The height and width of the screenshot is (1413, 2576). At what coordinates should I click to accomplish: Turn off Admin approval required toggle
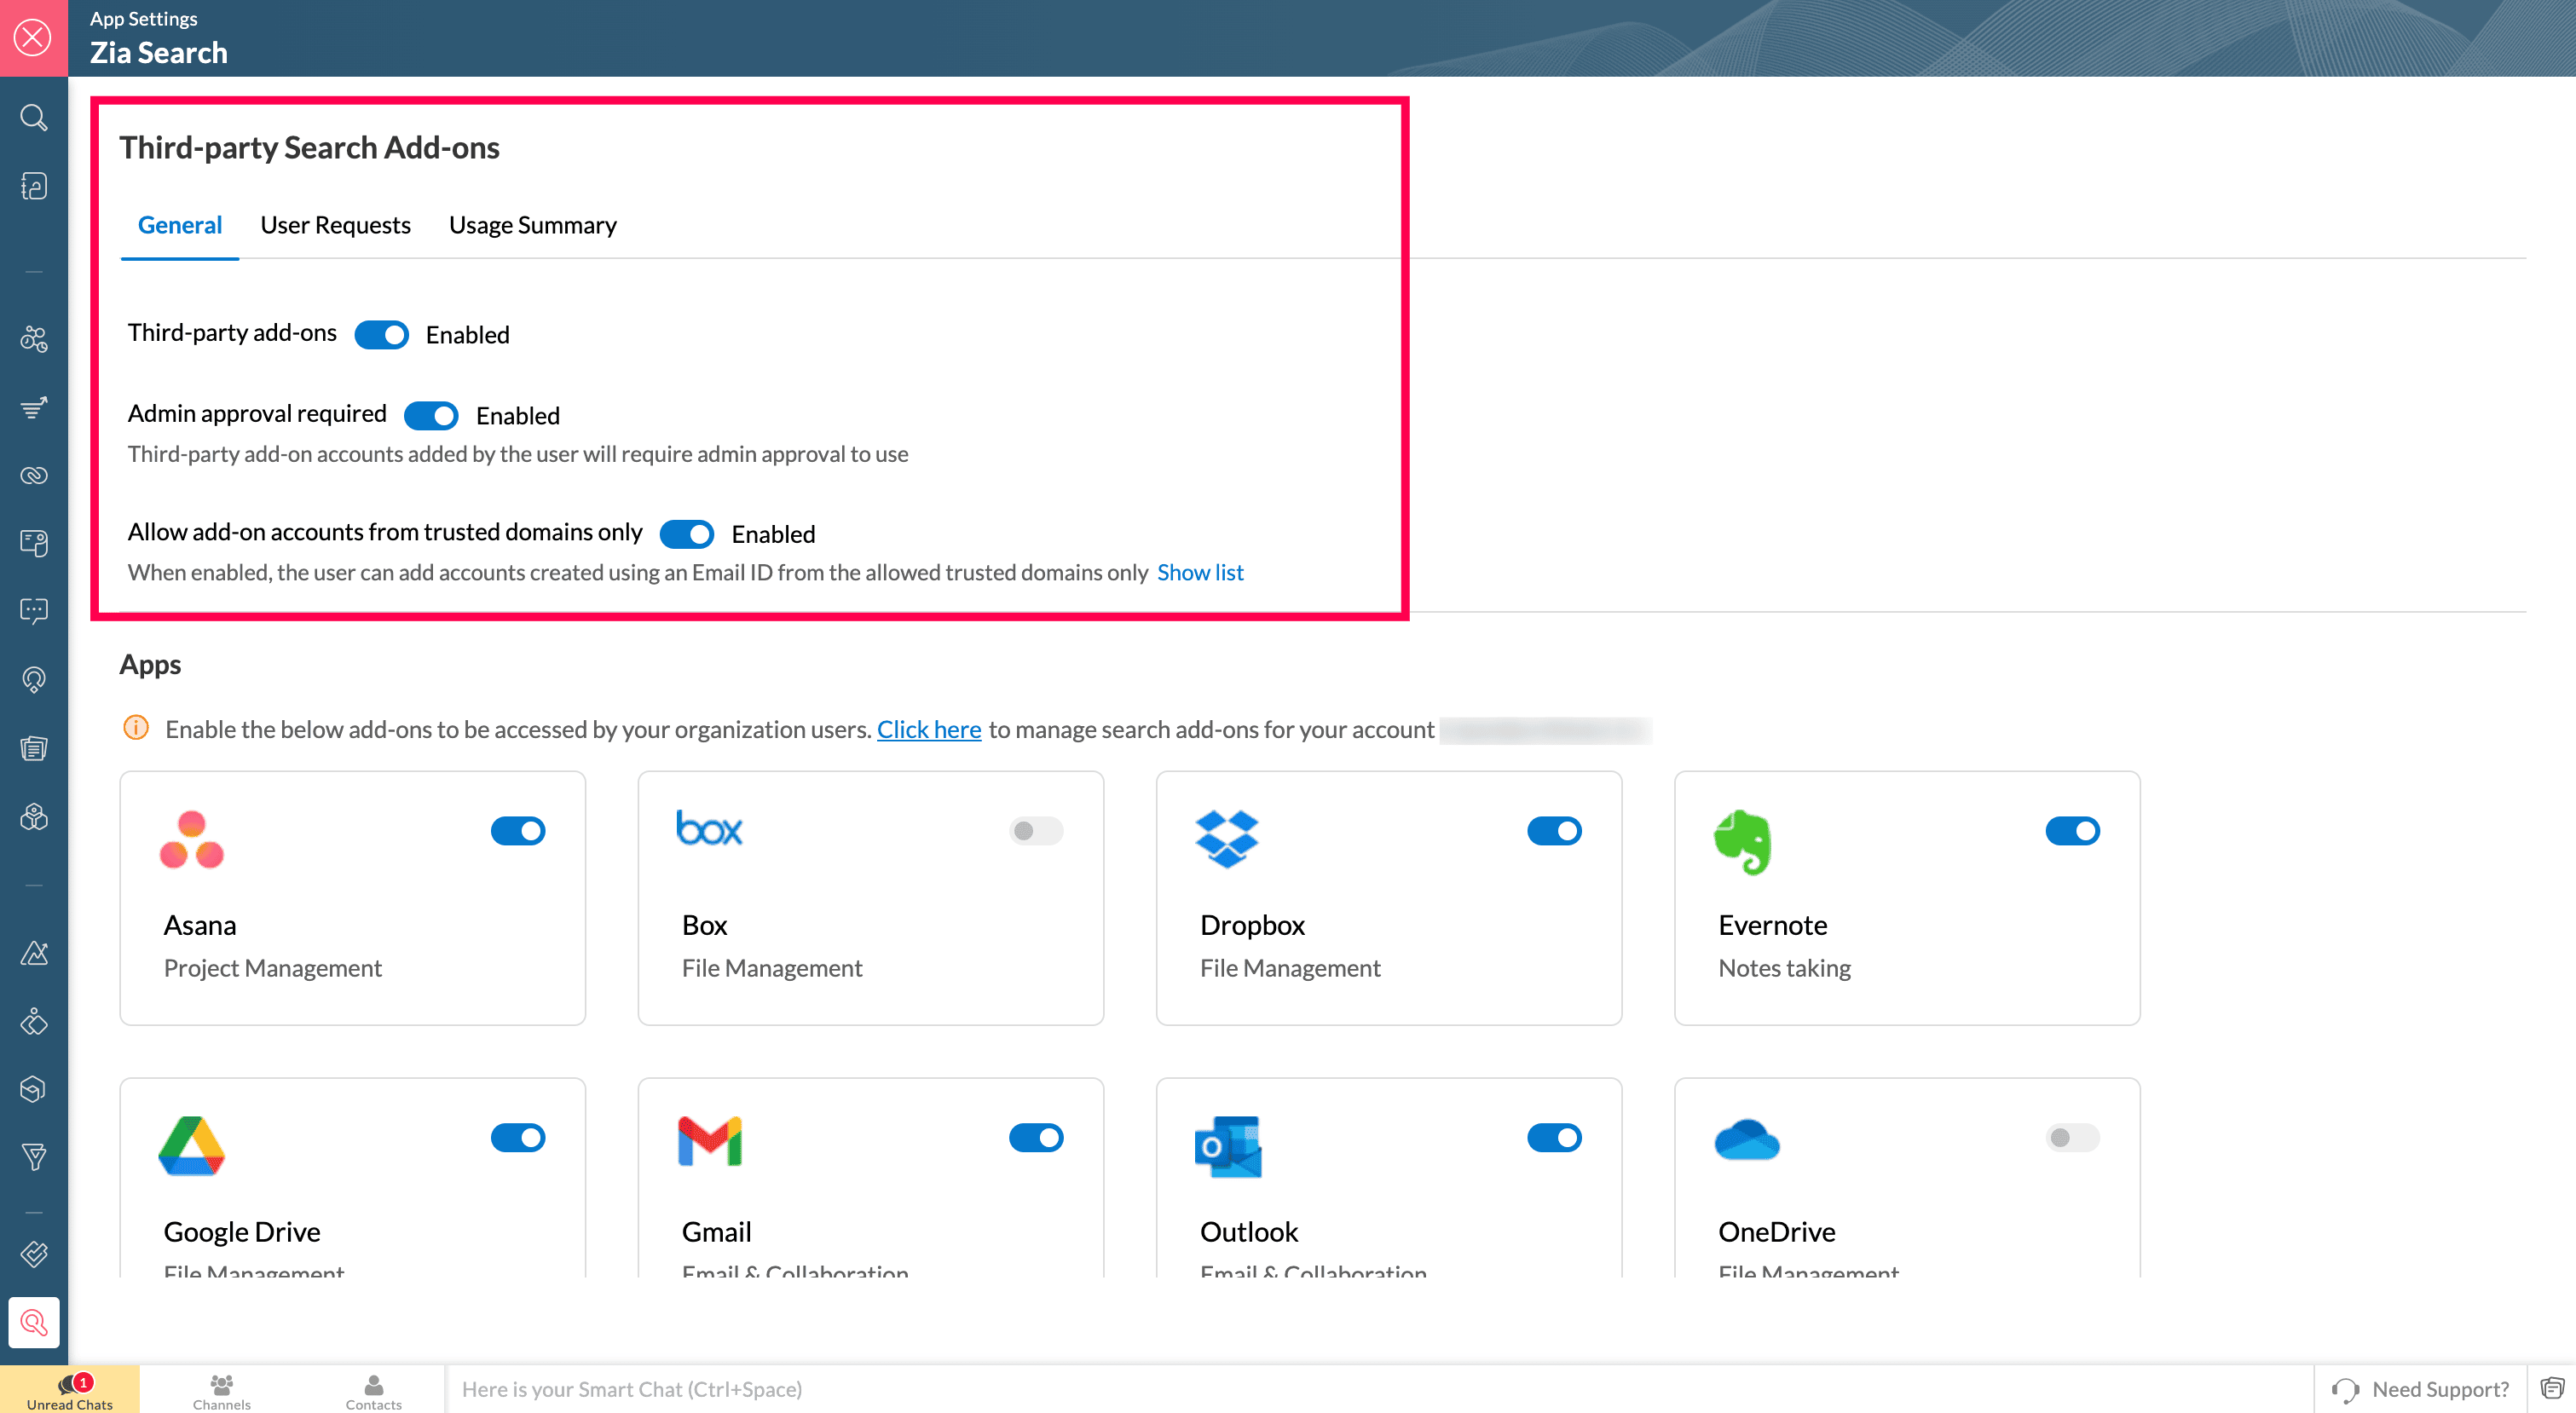coord(432,415)
